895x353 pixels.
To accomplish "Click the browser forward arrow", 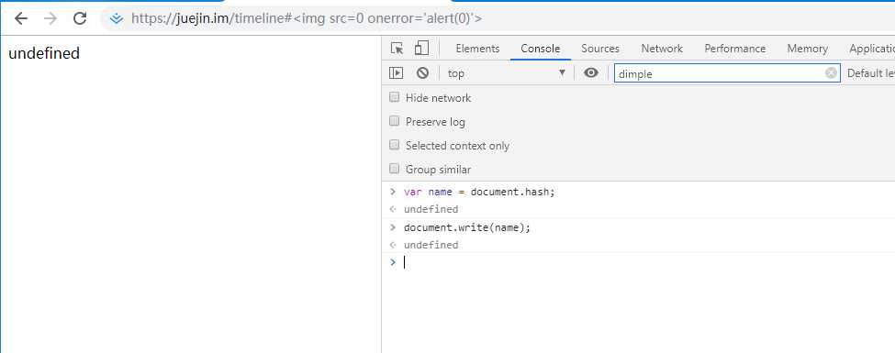I will (50, 18).
